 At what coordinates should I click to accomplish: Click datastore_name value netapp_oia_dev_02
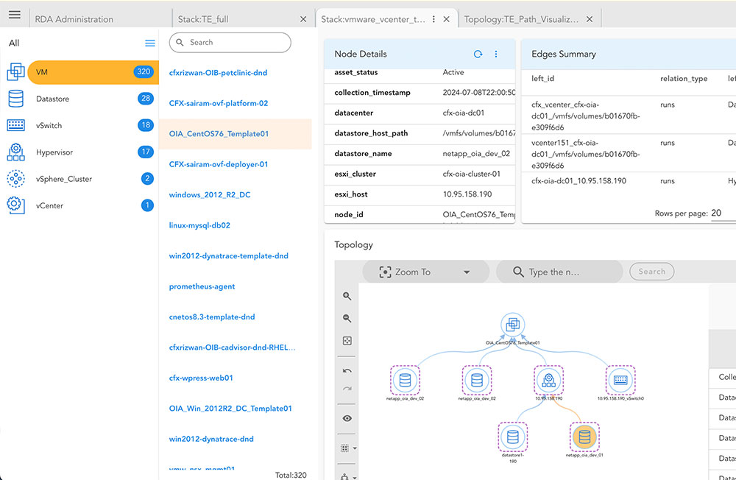click(476, 154)
